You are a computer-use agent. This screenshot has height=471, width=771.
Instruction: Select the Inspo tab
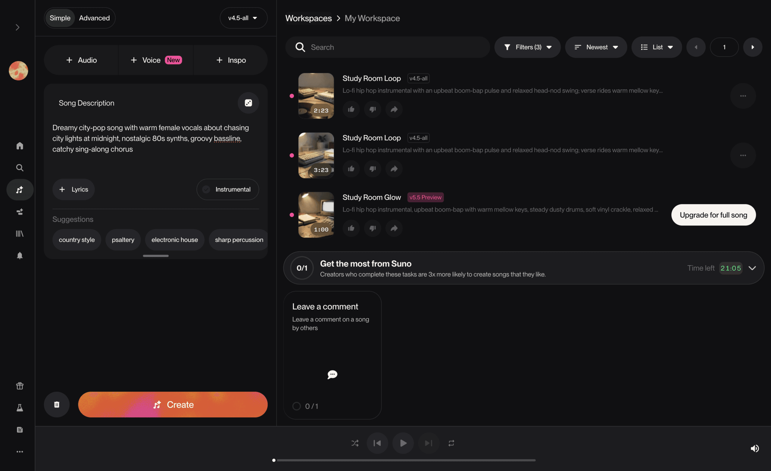pos(231,60)
